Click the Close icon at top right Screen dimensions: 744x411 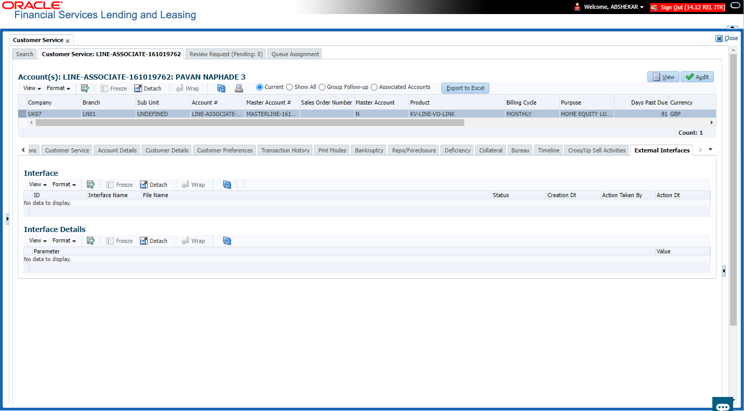[719, 38]
